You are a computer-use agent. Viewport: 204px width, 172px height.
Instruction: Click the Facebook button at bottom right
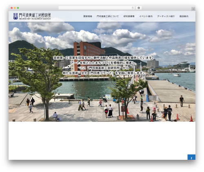(x=191, y=157)
